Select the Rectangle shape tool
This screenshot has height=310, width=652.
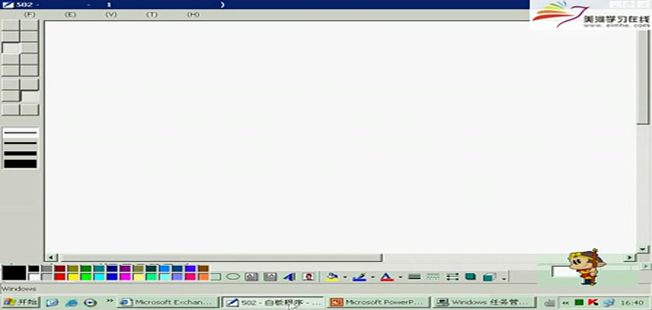point(216,276)
